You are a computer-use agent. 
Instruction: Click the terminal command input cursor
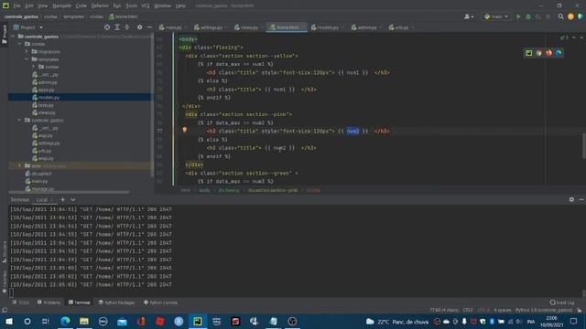[x=12, y=292]
